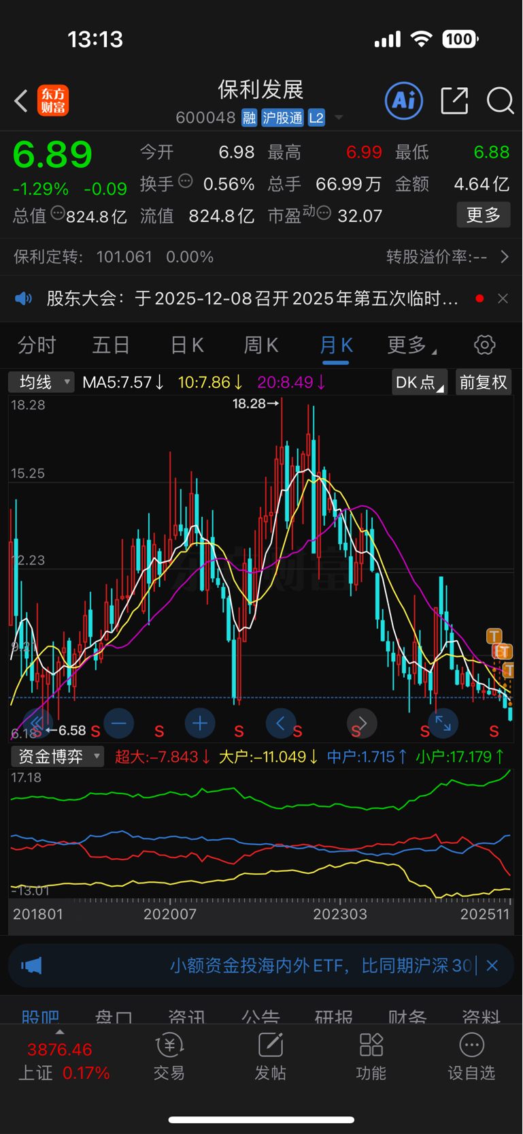This screenshot has width=523, height=1134.
Task: Tap the MA 20:8.49 magenta label
Action: click(291, 382)
